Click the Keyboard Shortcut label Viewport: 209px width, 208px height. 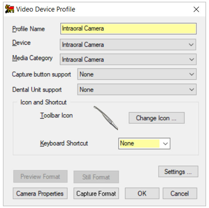[64, 143]
